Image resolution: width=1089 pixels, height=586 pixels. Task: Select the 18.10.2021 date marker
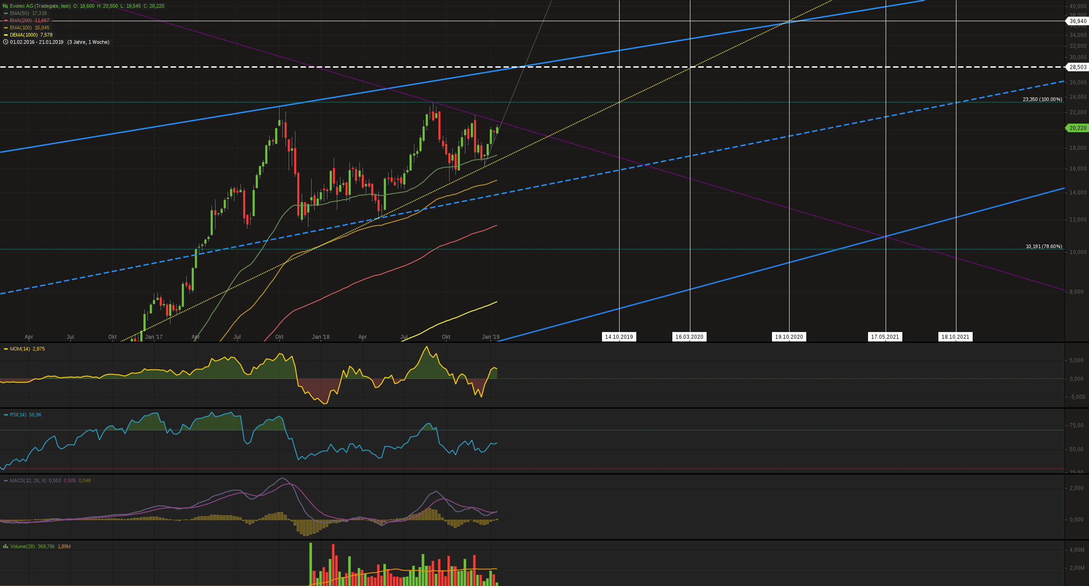(x=955, y=337)
